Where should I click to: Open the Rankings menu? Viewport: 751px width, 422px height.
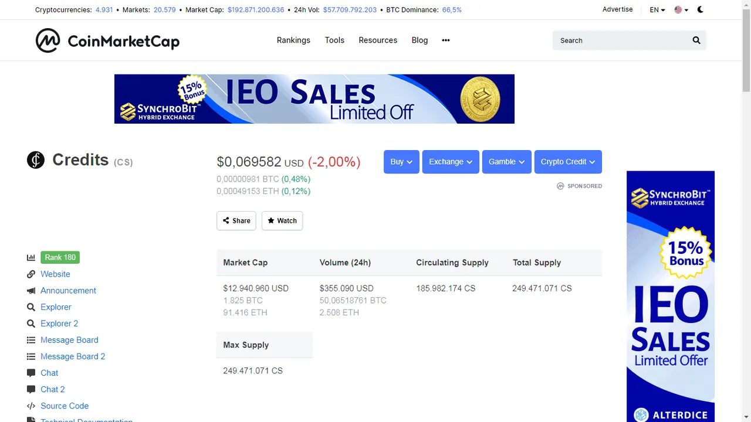point(293,40)
